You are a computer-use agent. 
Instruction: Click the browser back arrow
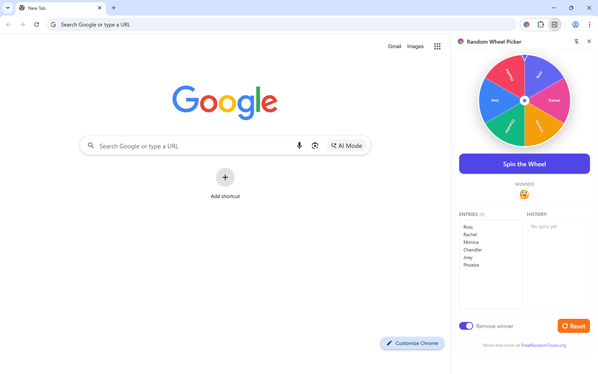coord(8,24)
